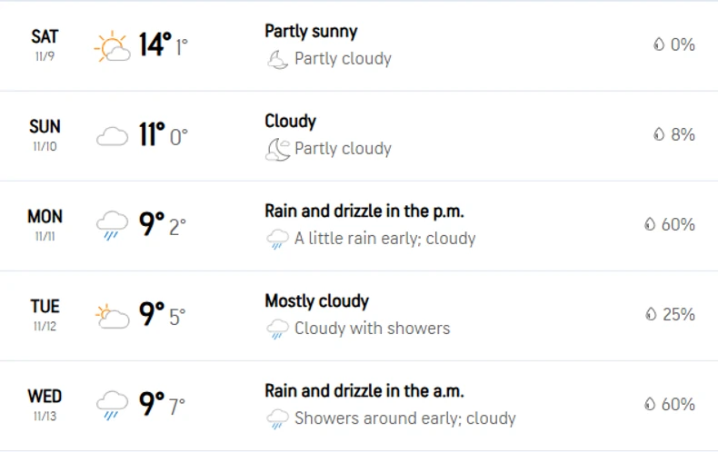Open the SUN 11/10 forecast details
Image resolution: width=718 pixels, height=452 pixels.
45,134
